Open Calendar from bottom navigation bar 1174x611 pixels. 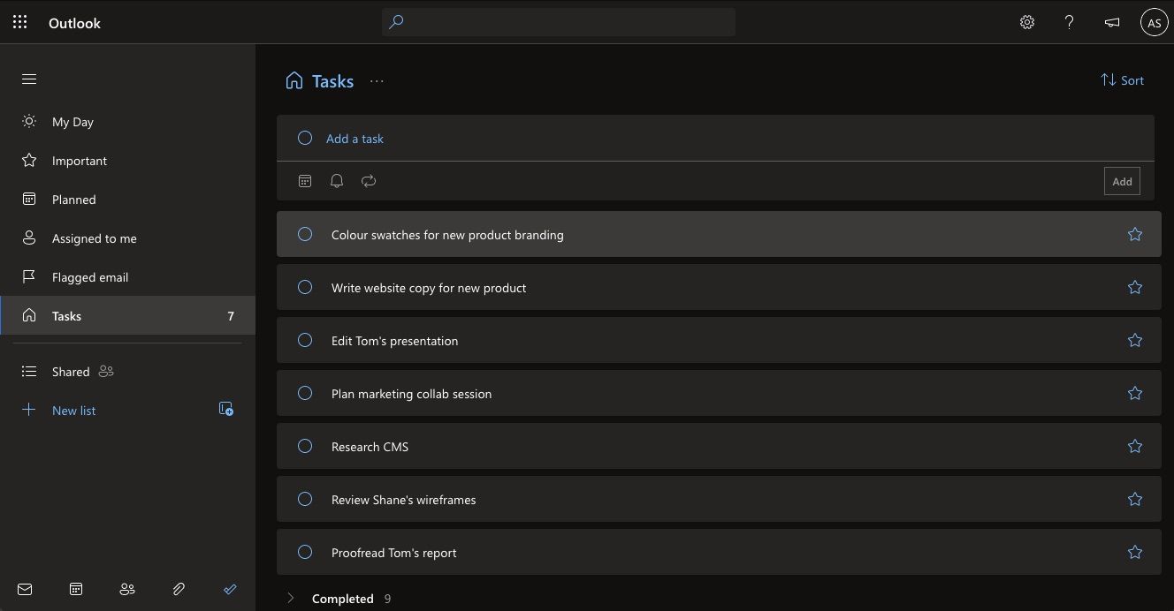tap(76, 589)
